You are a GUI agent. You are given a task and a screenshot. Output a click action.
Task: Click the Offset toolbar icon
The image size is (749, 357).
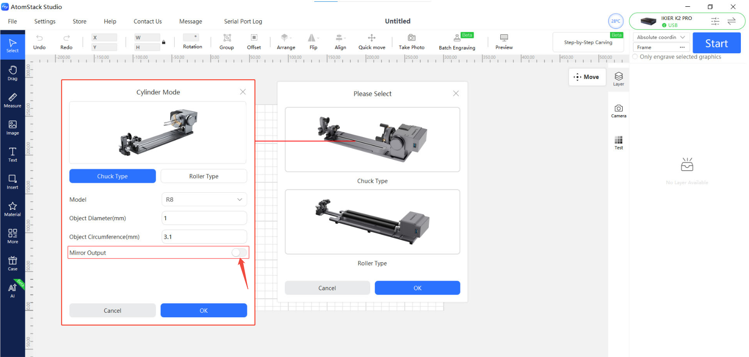coord(254,42)
